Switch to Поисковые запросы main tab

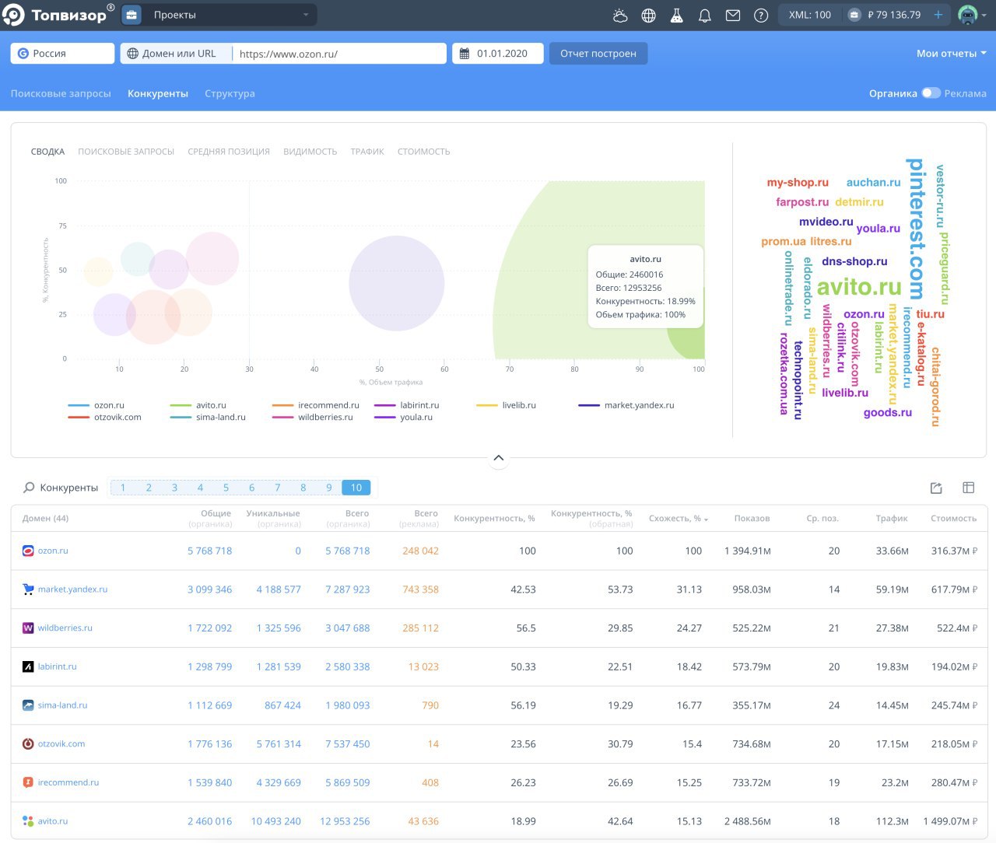click(x=61, y=93)
